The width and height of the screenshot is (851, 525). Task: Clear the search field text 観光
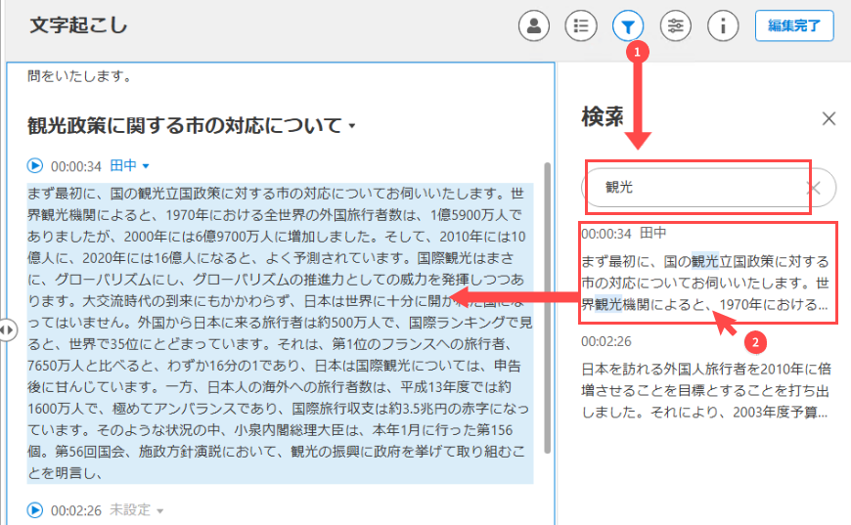click(813, 188)
